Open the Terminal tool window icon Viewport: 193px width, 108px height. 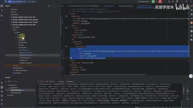[2, 96]
